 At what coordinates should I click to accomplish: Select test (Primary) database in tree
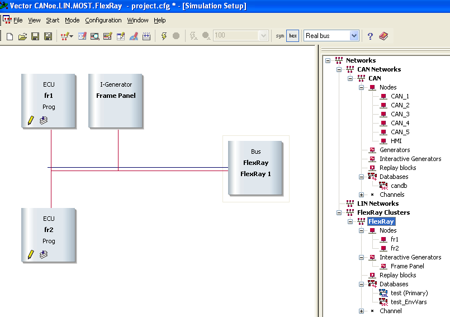(409, 293)
